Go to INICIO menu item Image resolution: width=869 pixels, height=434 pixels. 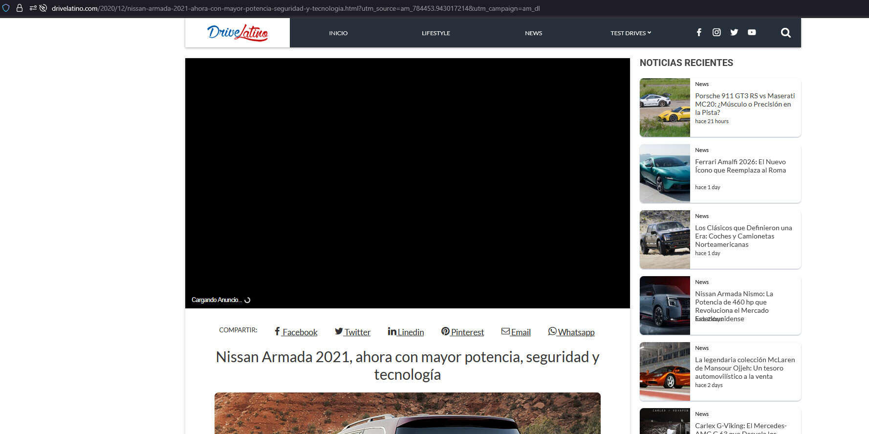338,33
